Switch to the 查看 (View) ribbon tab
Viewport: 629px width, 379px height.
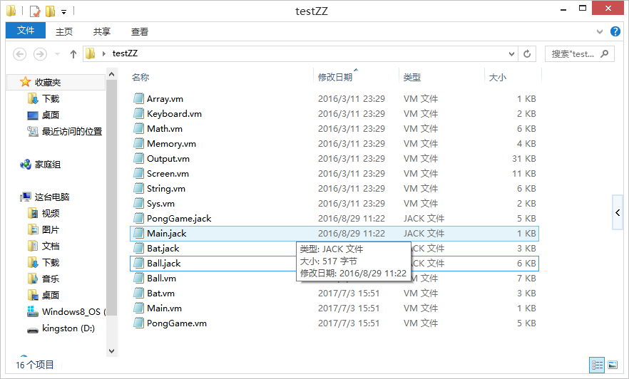(x=140, y=32)
